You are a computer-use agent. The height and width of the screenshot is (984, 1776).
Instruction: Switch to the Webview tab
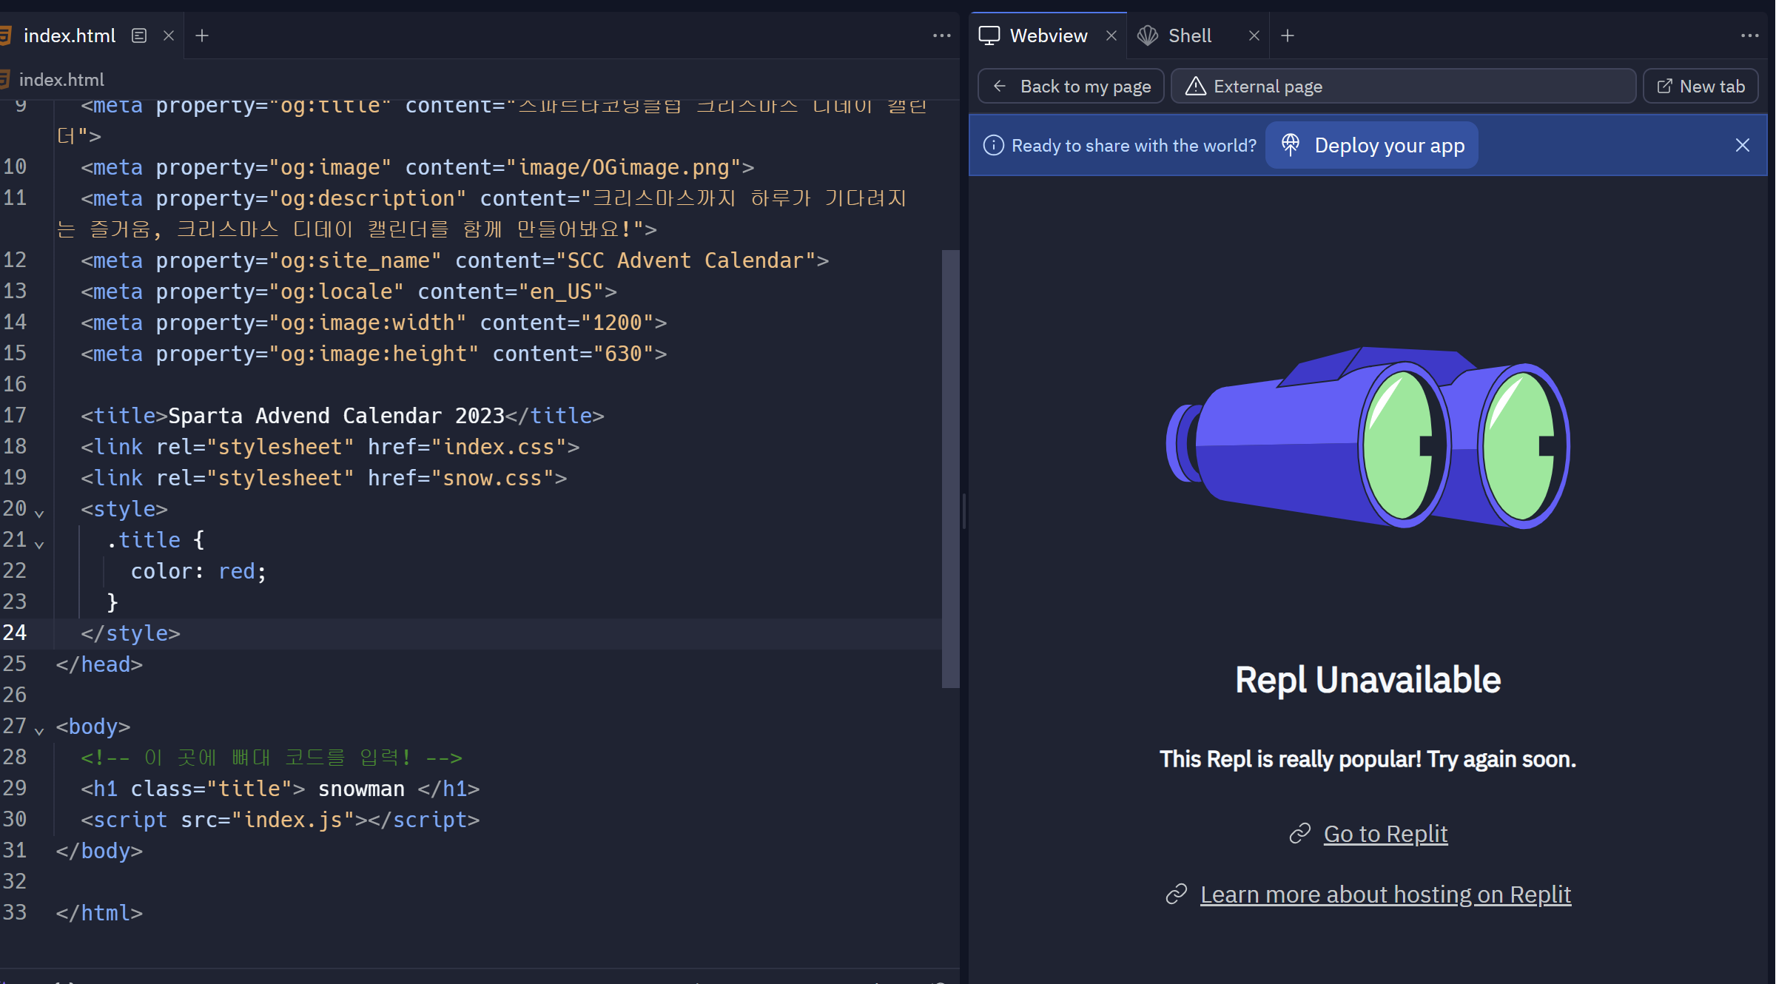point(1048,36)
